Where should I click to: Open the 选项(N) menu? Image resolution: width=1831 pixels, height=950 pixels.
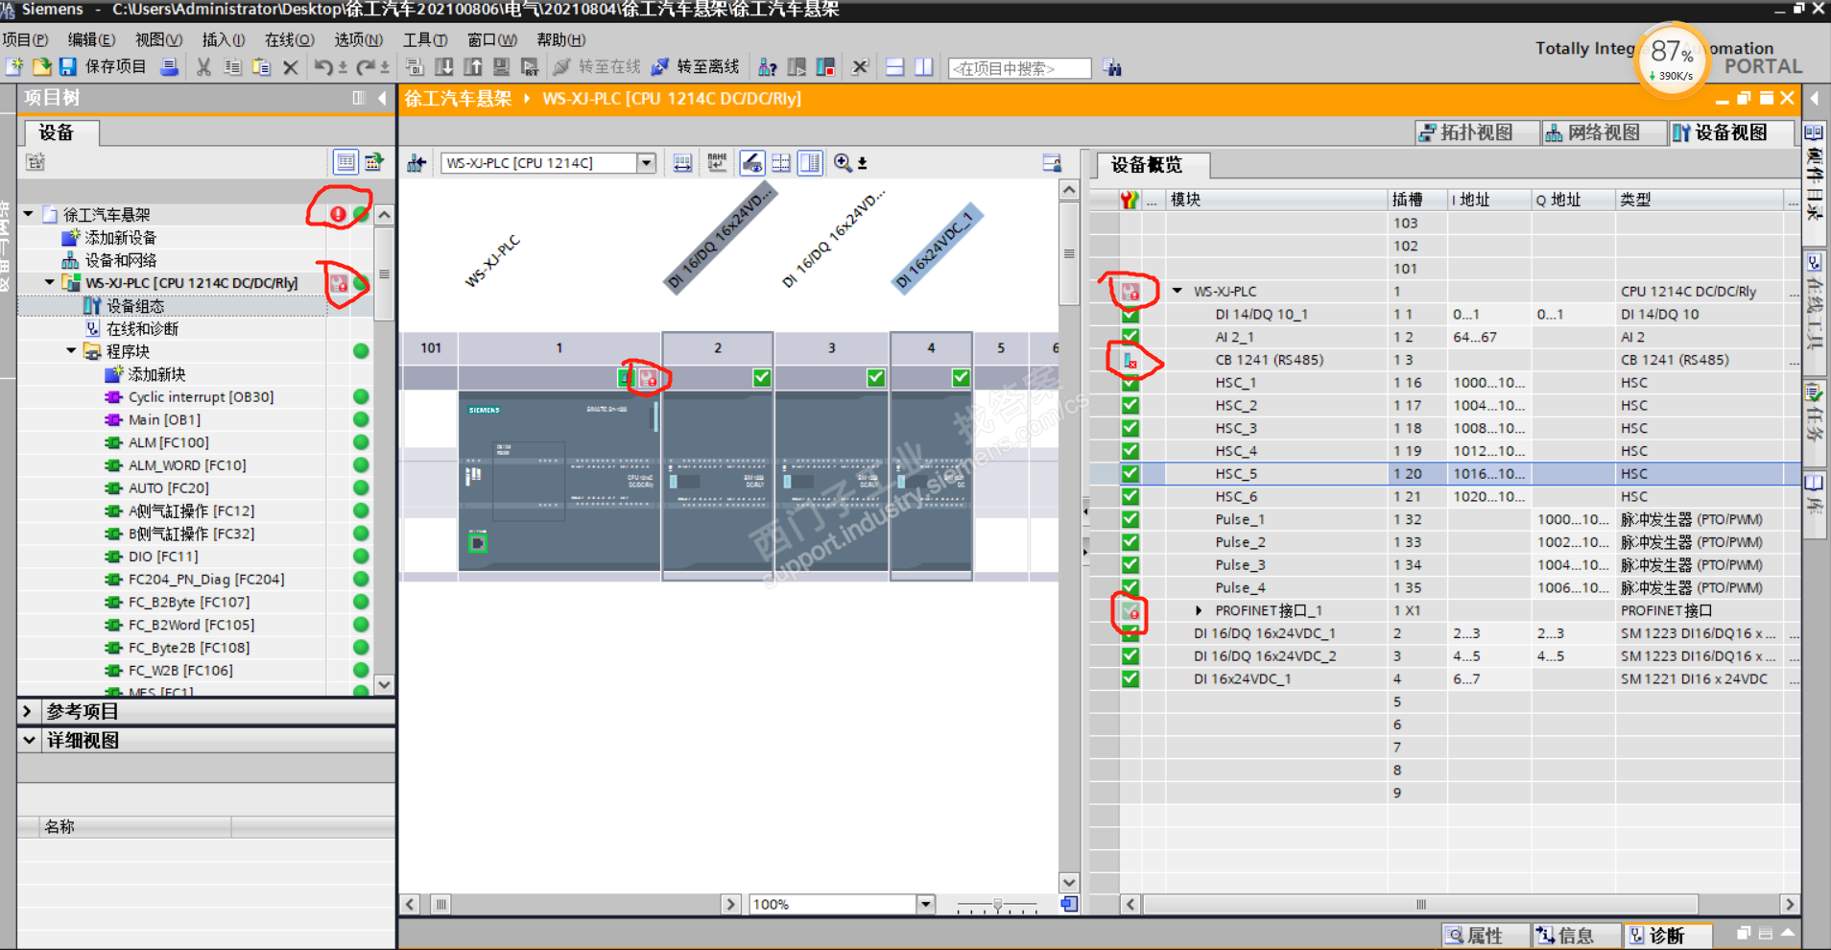pyautogui.click(x=358, y=39)
